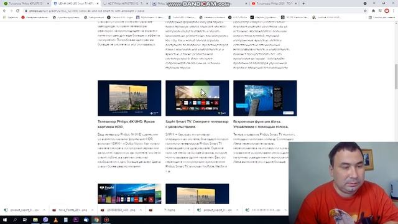This screenshot has height=224, width=398.
Task: Select the LED 4K UHD LED Smart TV tab
Action: 76,4
